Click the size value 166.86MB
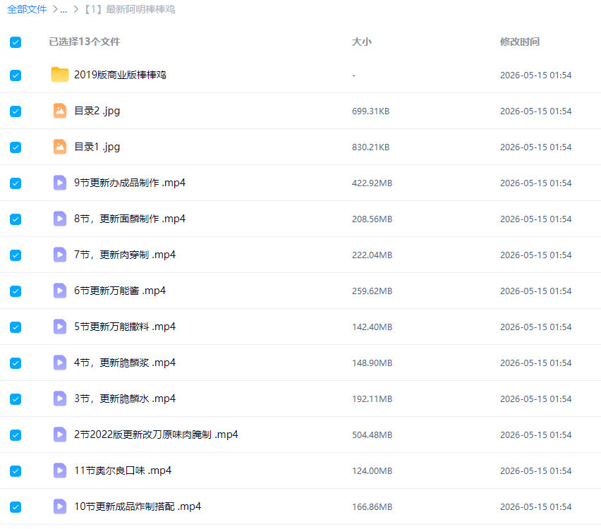Image resolution: width=601 pixels, height=529 pixels. click(372, 507)
